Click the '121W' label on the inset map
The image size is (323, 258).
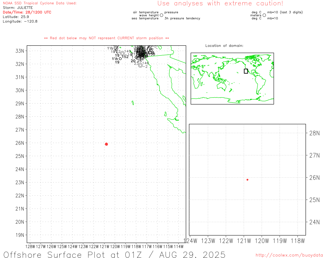click(244, 241)
